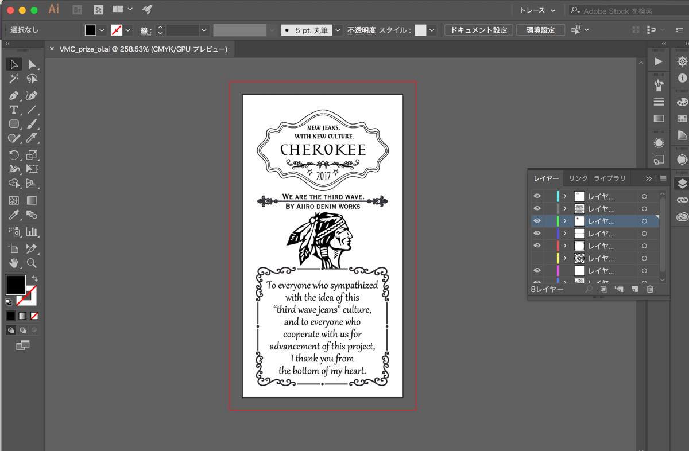Expand the gray layer contents
This screenshot has height=451, width=689.
tap(565, 208)
